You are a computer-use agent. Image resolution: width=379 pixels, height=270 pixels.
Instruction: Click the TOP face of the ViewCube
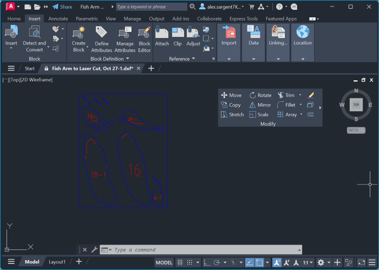[x=356, y=105]
